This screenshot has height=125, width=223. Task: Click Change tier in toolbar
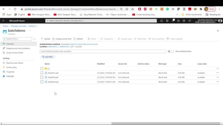tap(107, 39)
